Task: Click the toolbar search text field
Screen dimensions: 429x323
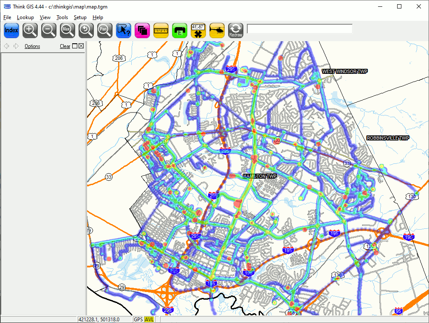Action: click(x=299, y=29)
